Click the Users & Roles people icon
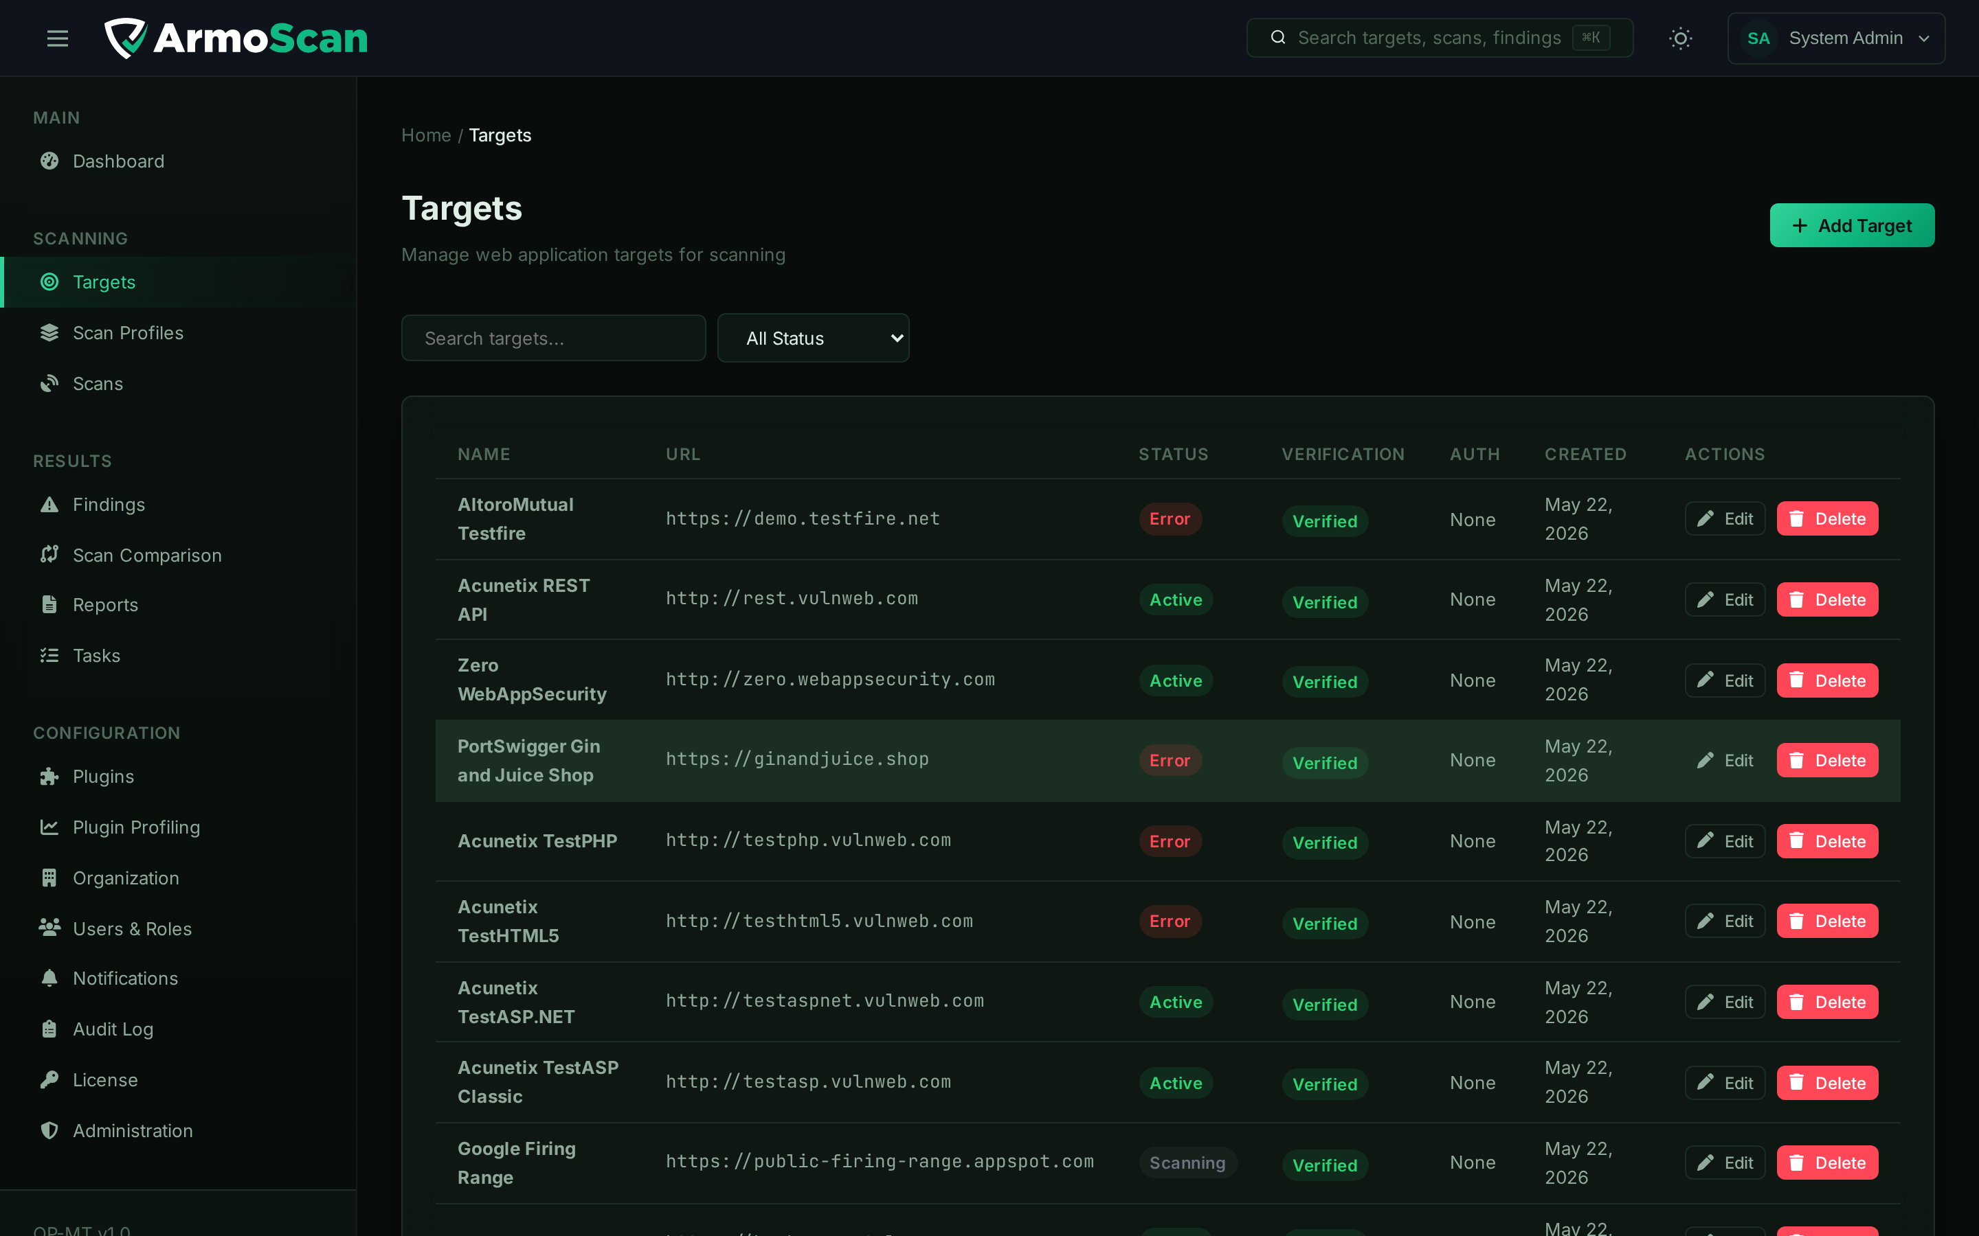Screen dimensions: 1979x1236 coord(50,928)
